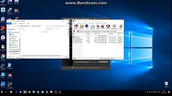The image size is (172, 96).
Task: Click the Вирус (Virus scan) icon in WinRAR
Action: point(121,27)
